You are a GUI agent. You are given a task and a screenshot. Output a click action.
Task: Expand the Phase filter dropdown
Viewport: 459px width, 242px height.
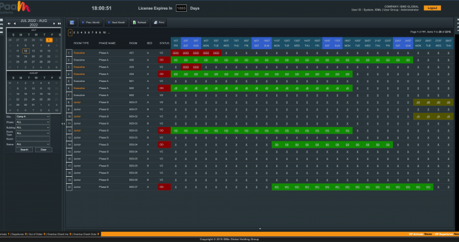[32, 122]
